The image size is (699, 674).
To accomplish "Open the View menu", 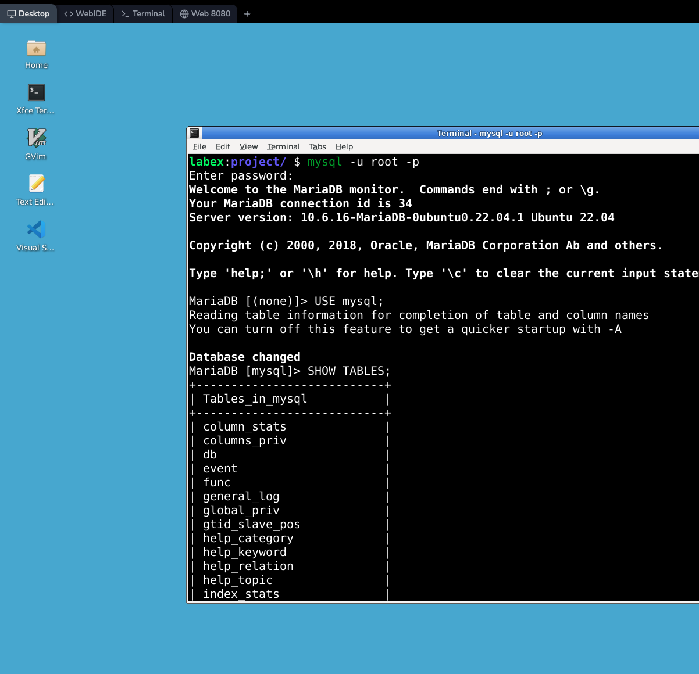I will pyautogui.click(x=249, y=146).
